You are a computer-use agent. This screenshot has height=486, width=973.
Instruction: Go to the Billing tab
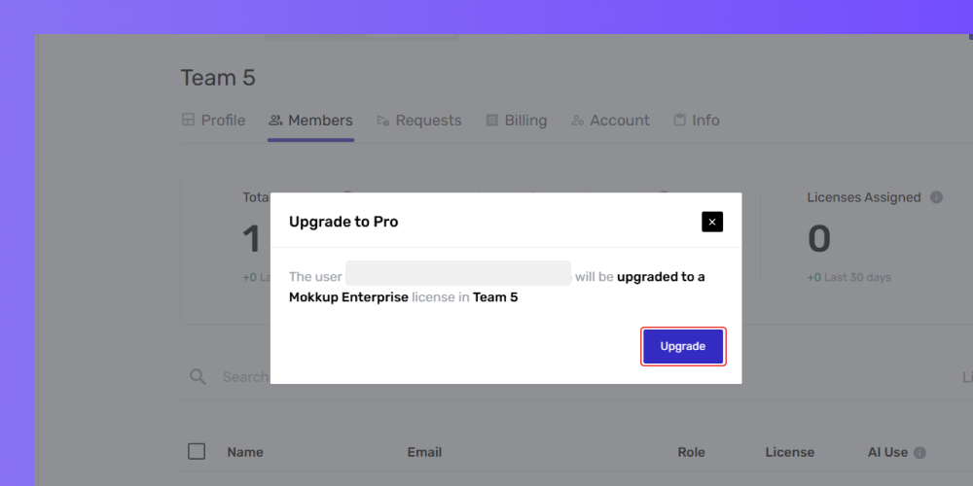click(x=517, y=121)
